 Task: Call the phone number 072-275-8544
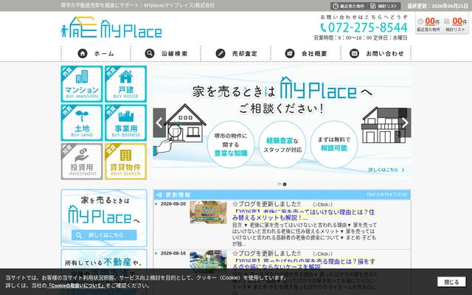click(364, 27)
